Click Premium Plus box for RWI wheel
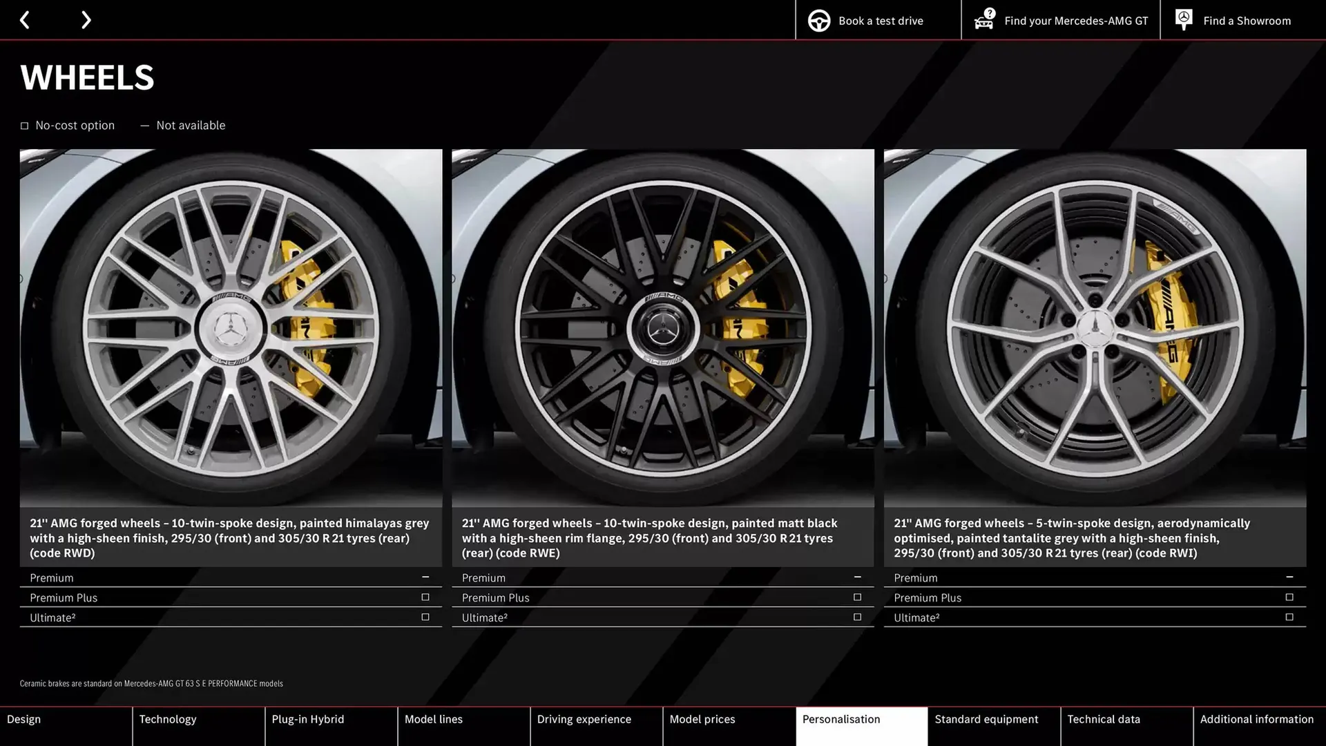Viewport: 1326px width, 746px height. [1289, 597]
